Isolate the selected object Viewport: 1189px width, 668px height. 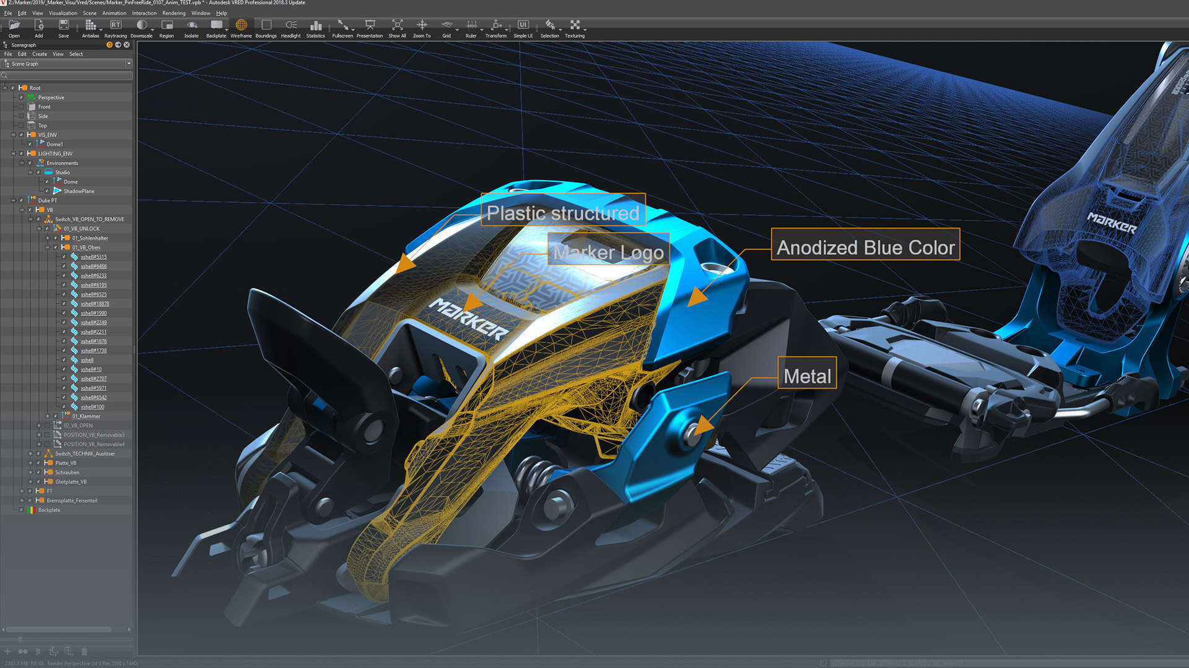point(192,28)
